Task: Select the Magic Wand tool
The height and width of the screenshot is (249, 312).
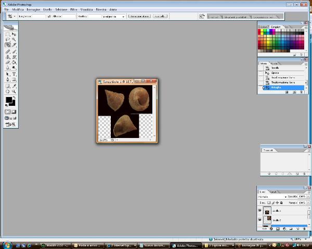Action: (14, 39)
